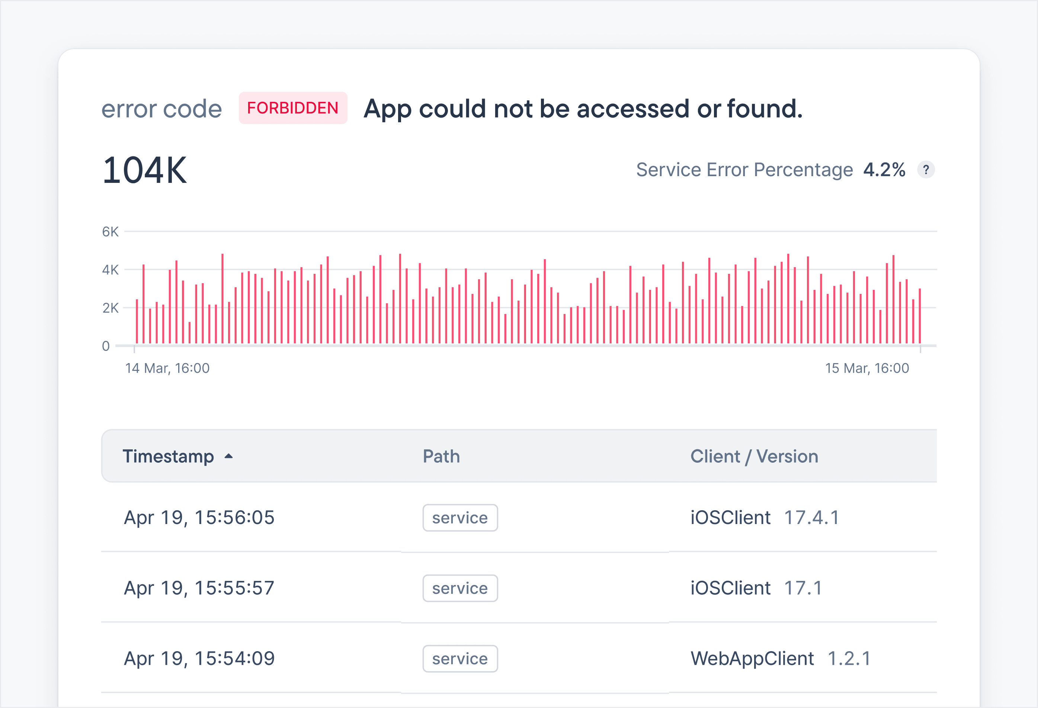Click WebAppClient 1.2.1 client entry
Image resolution: width=1038 pixels, height=708 pixels.
(x=780, y=659)
